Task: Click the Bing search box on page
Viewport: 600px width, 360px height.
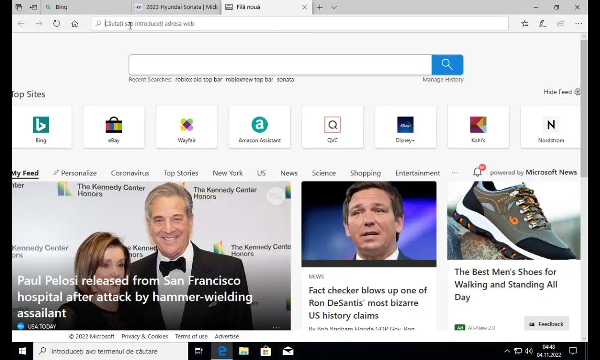Action: (280, 65)
